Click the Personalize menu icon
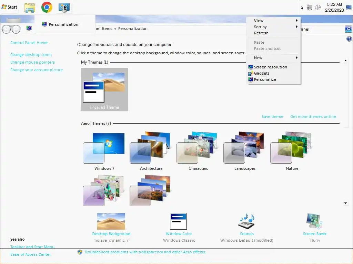 (251, 79)
